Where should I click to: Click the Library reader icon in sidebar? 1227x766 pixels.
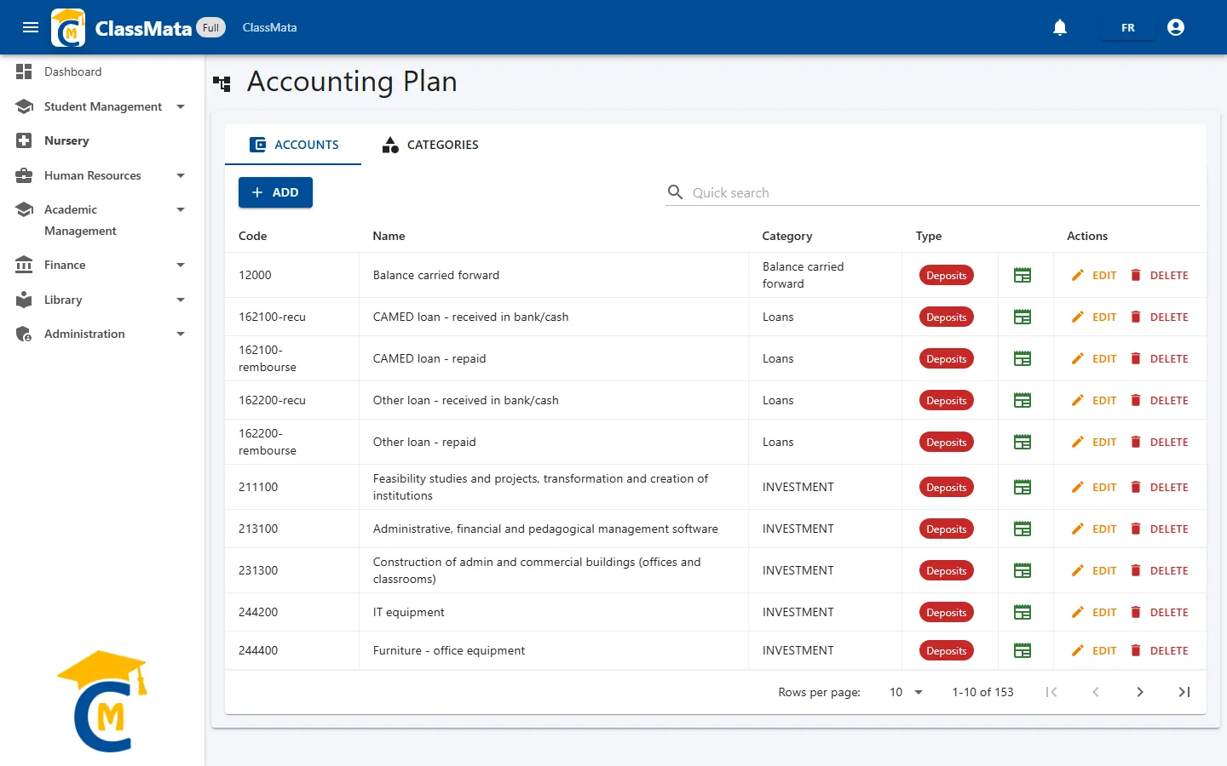(24, 300)
